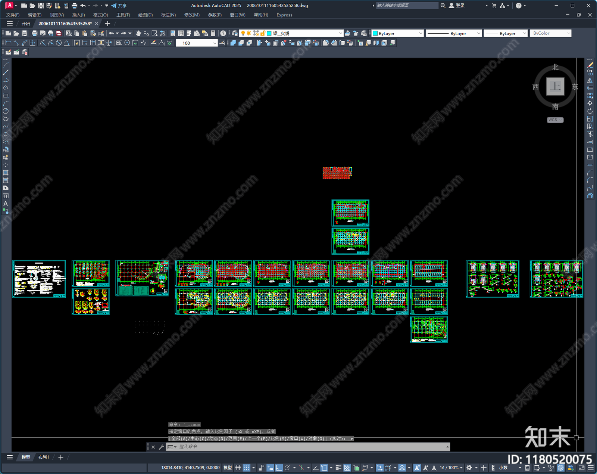The width and height of the screenshot is (597, 474).
Task: Open a new drawing tab with plus
Action: click(108, 24)
